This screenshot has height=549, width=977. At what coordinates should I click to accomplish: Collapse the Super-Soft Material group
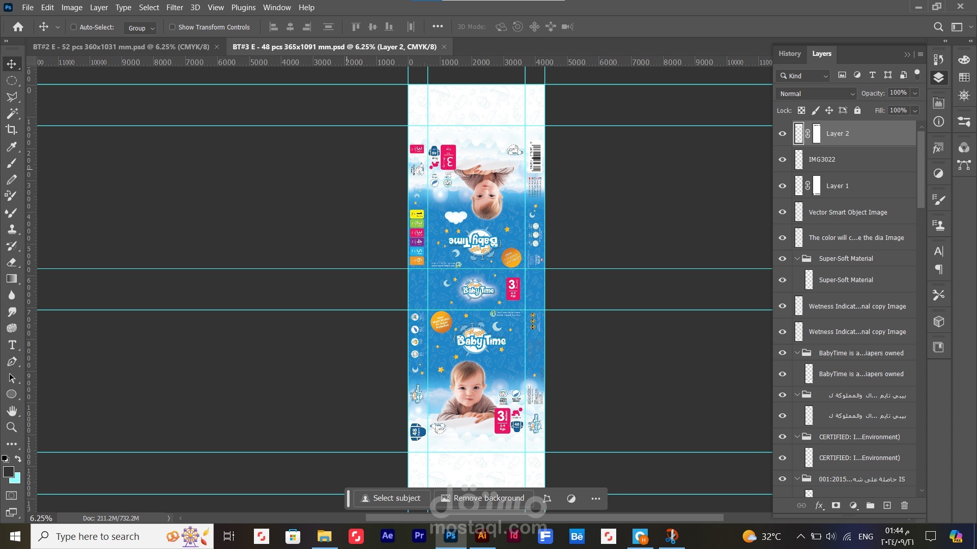(x=797, y=259)
